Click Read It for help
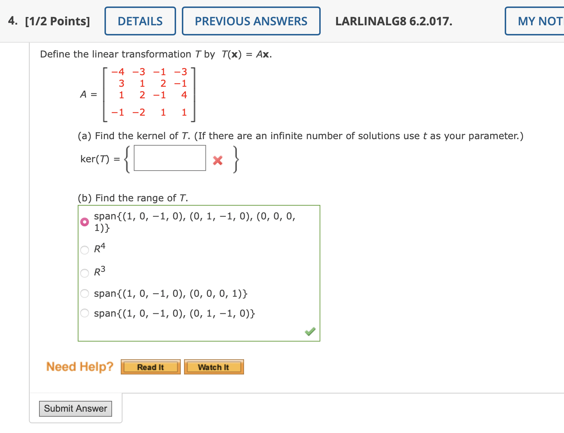This screenshot has height=433, width=564. [x=150, y=366]
